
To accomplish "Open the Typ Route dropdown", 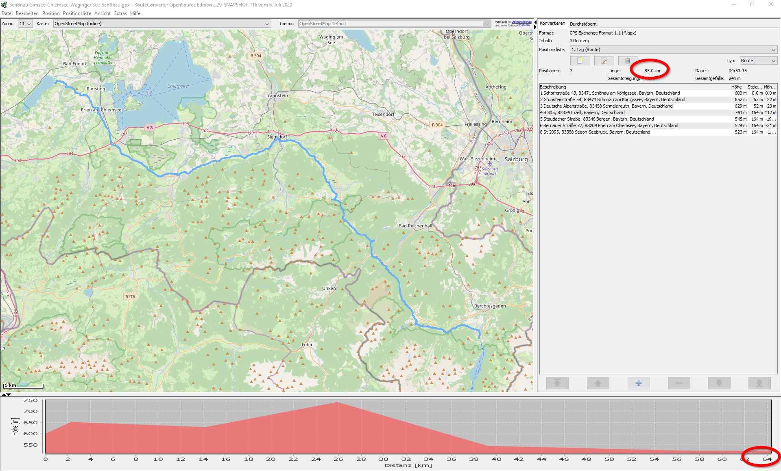I will (x=758, y=60).
